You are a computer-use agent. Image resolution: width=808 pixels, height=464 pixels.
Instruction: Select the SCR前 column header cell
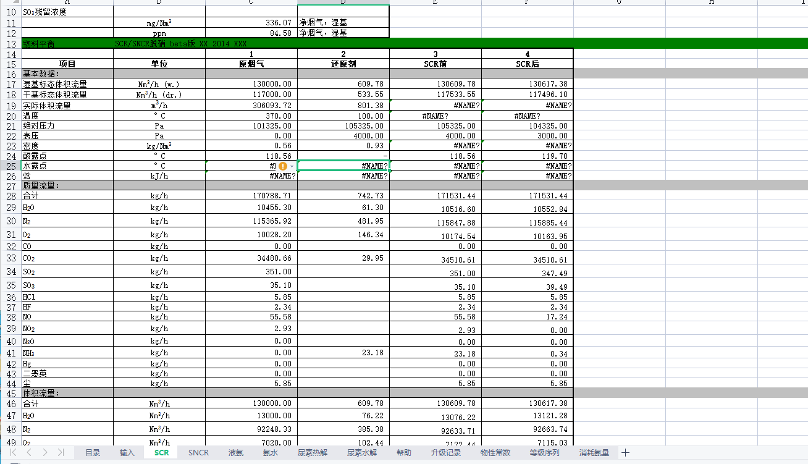(436, 64)
